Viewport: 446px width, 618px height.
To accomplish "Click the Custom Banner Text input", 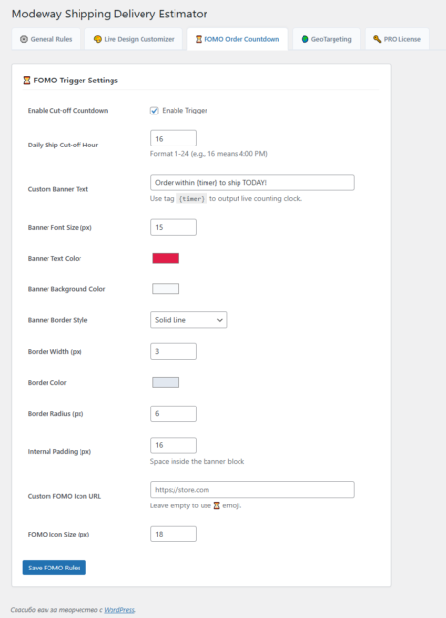I will [252, 182].
